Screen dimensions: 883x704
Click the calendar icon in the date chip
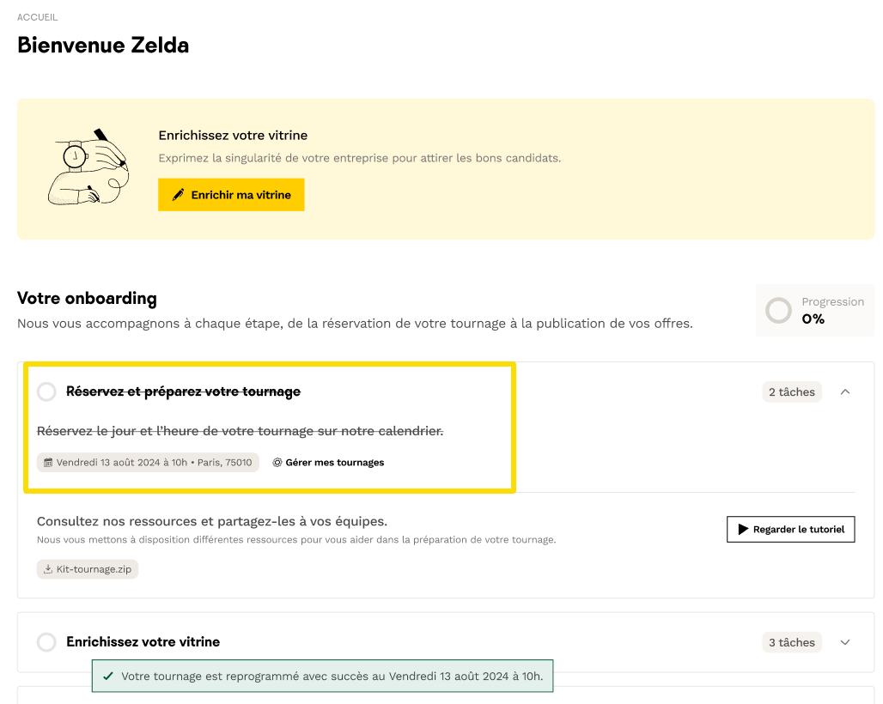point(48,463)
